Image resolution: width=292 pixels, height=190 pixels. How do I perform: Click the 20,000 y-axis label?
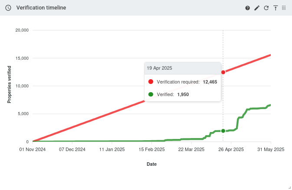coord(22,30)
